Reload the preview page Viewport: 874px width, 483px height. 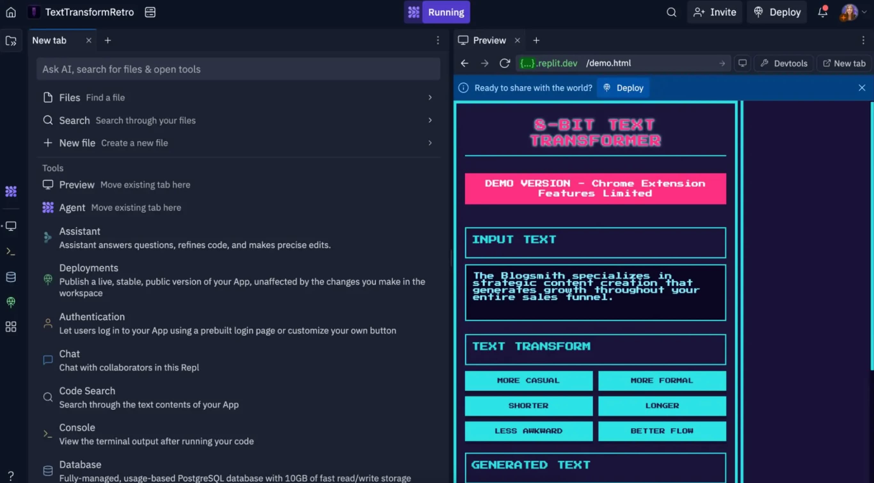(x=505, y=63)
